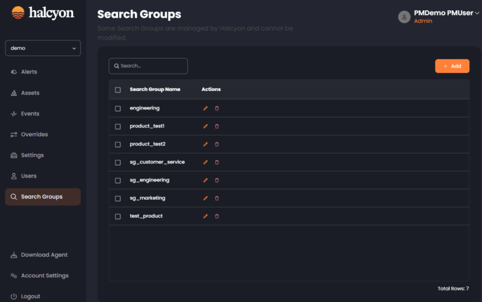482x302 pixels.
Task: Toggle the select-all header checkbox
Action: pyautogui.click(x=117, y=90)
